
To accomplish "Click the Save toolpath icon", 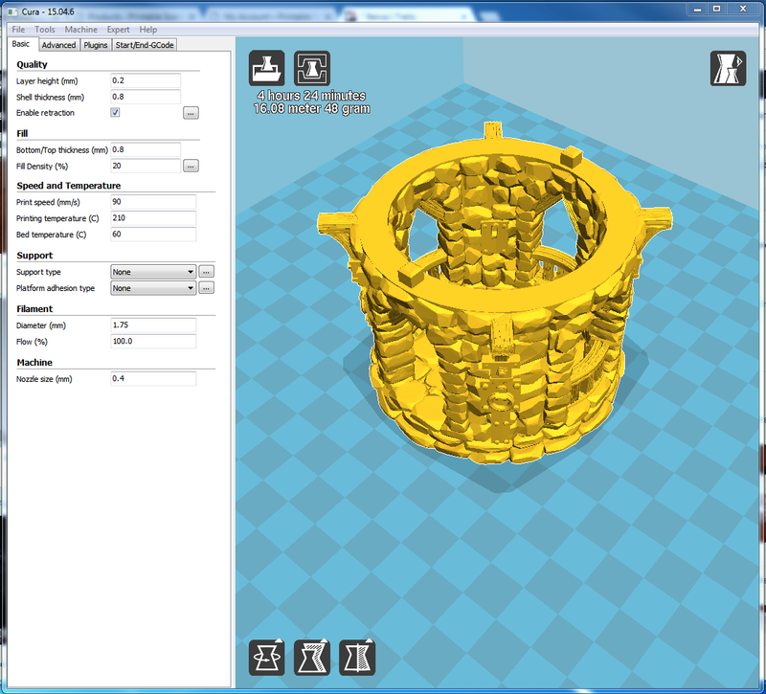I will (x=312, y=68).
